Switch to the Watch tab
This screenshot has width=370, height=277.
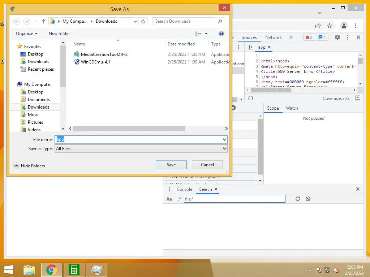[x=292, y=108]
